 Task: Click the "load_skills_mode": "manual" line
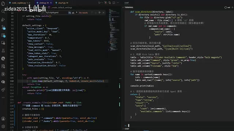coord(45,50)
